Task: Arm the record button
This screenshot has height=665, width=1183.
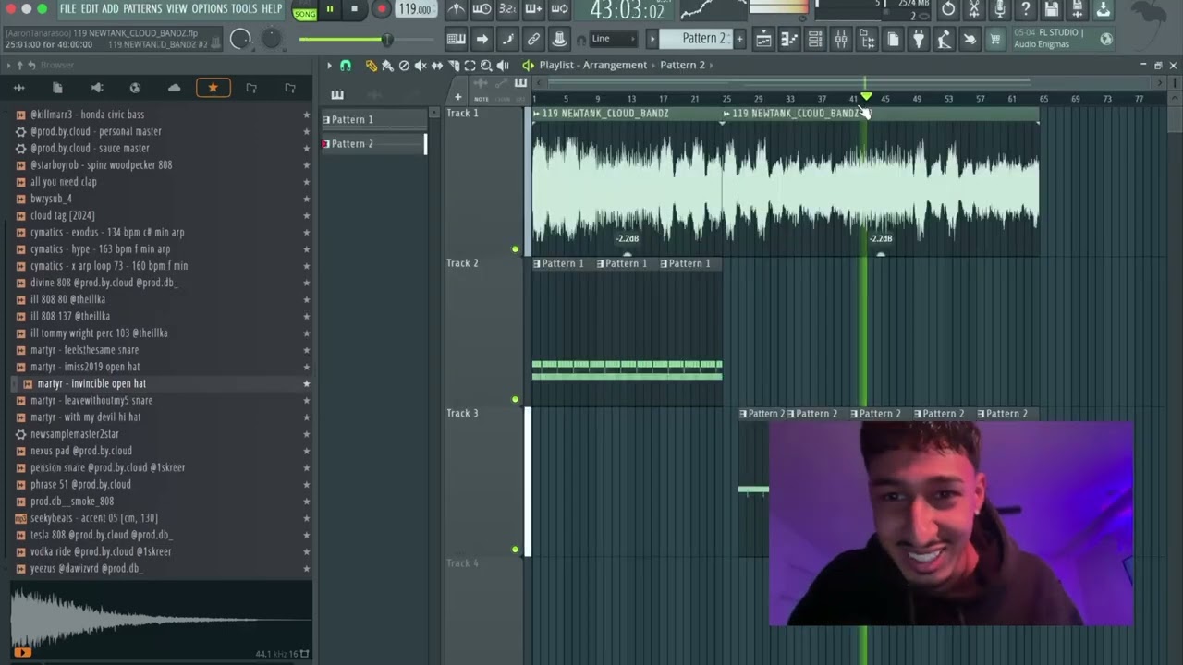Action: point(381,10)
